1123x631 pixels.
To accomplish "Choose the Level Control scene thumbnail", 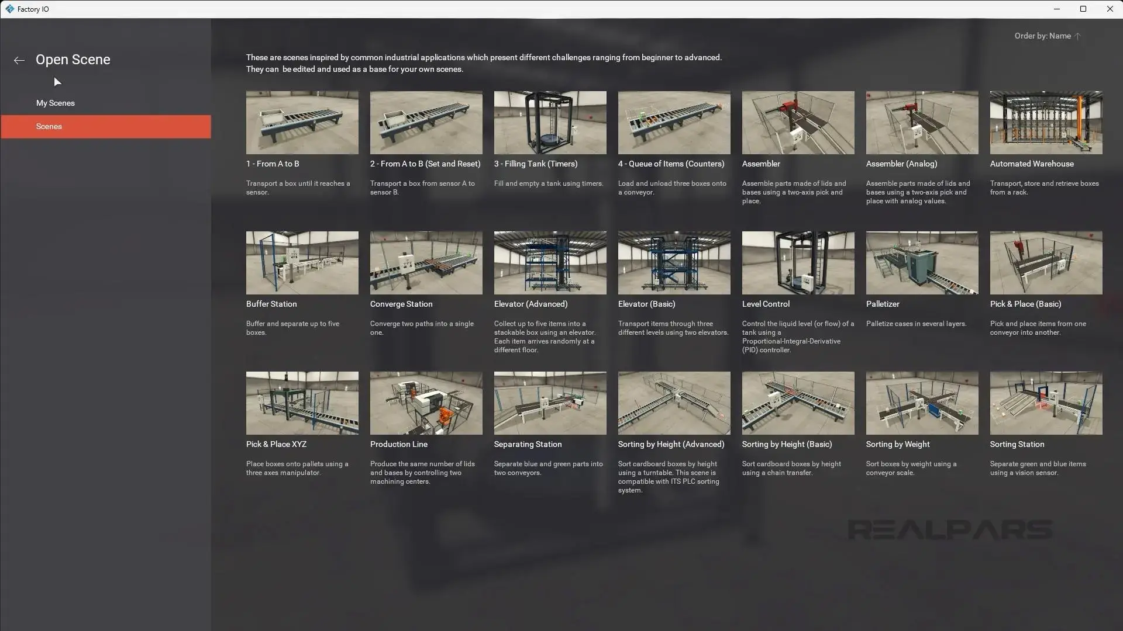I will click(x=798, y=262).
